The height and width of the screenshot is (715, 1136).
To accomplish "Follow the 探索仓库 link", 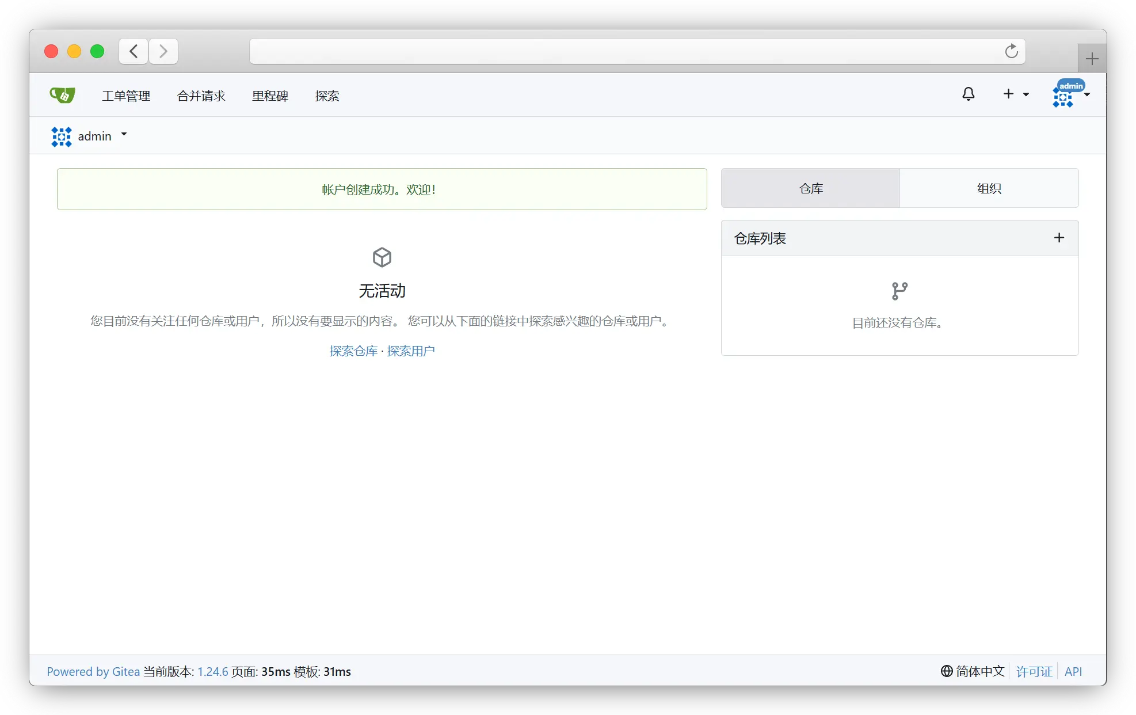I will [x=353, y=351].
